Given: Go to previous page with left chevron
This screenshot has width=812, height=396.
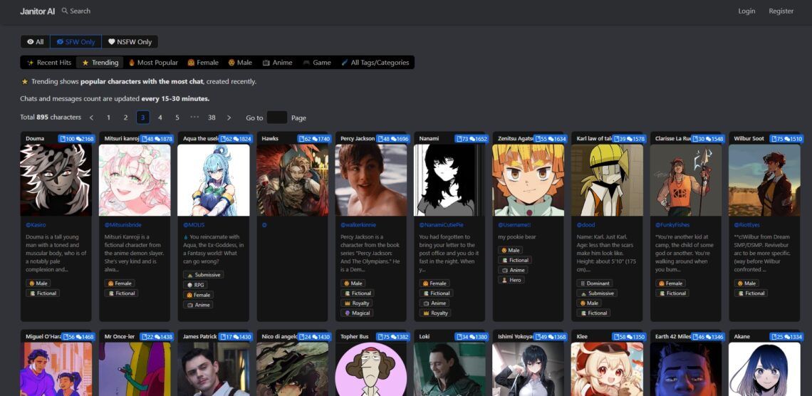Looking at the screenshot, I should tap(91, 118).
